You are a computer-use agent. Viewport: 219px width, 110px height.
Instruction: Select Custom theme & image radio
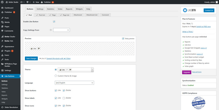(56, 76)
